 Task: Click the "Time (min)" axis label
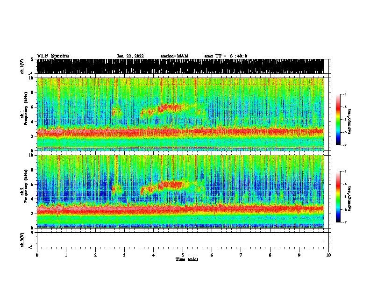[187, 259]
